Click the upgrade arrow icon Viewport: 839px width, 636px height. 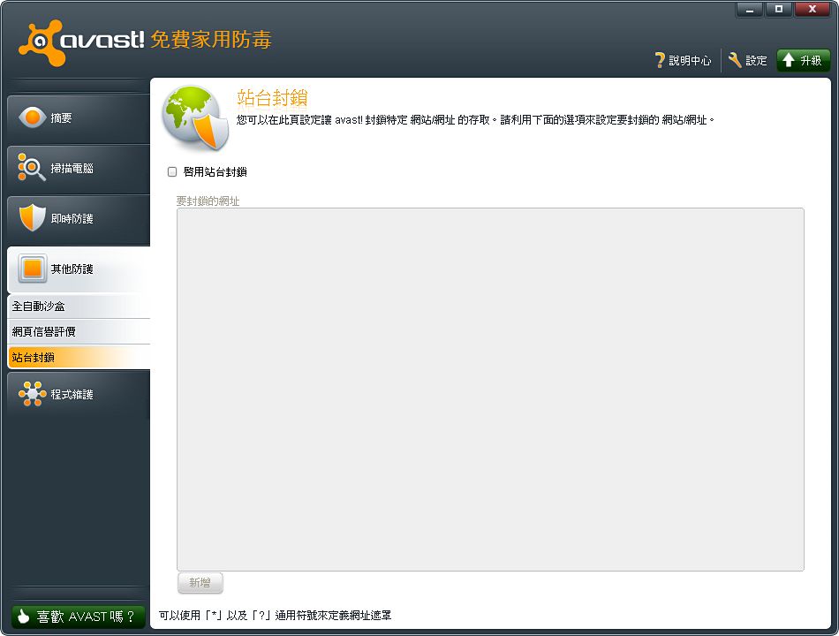(x=788, y=60)
